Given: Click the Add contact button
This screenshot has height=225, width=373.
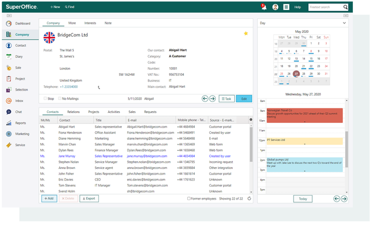Looking at the screenshot, I should point(49,198).
